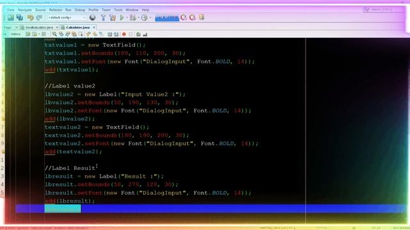Open the Profile menu

click(x=94, y=10)
